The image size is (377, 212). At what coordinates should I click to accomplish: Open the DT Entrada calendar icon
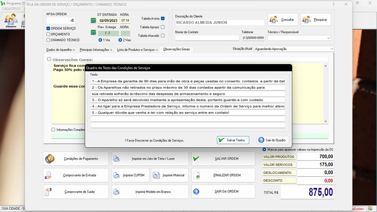point(93,21)
